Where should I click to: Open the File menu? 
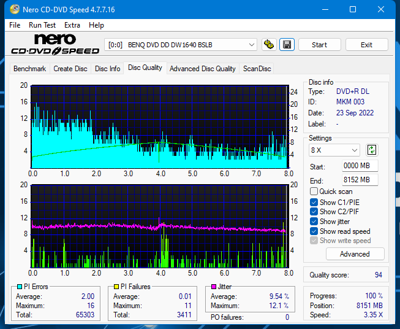(15, 25)
